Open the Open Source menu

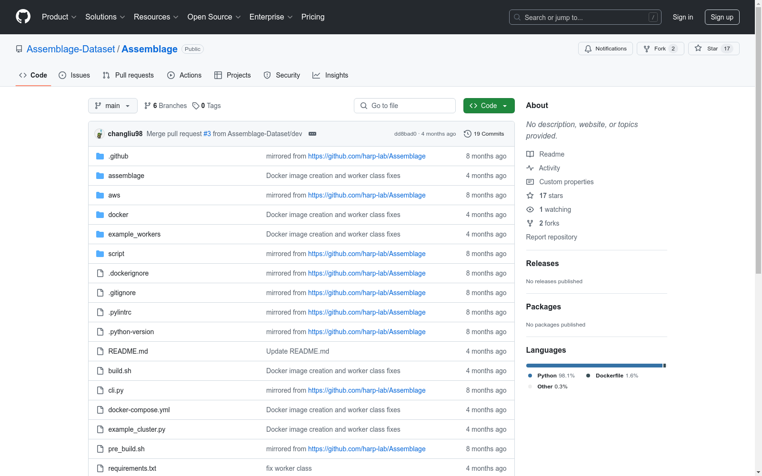tap(214, 17)
